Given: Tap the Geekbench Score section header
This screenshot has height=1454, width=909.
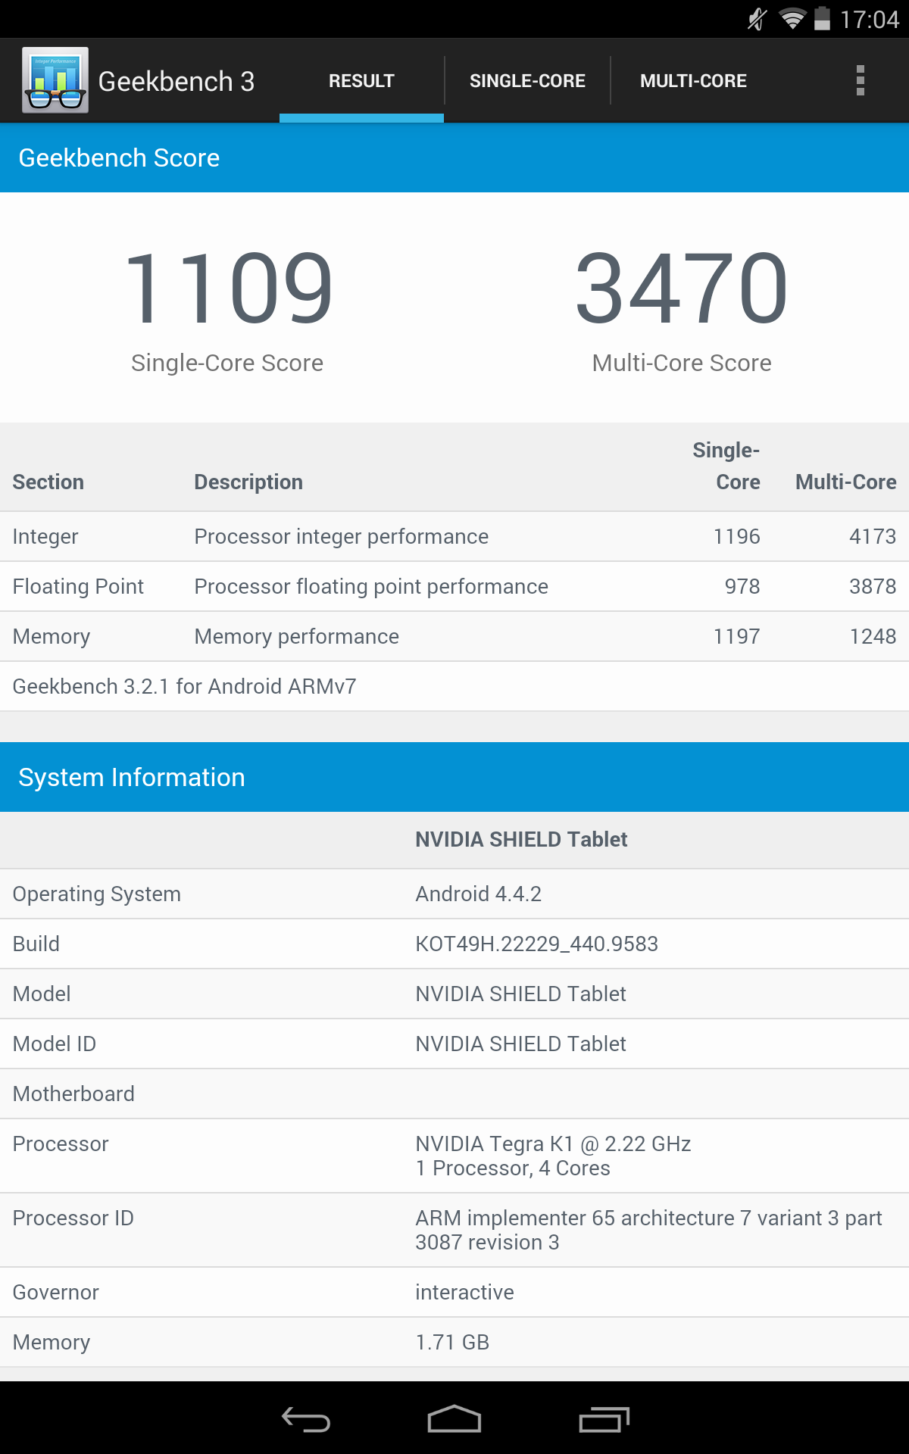Looking at the screenshot, I should 454,158.
